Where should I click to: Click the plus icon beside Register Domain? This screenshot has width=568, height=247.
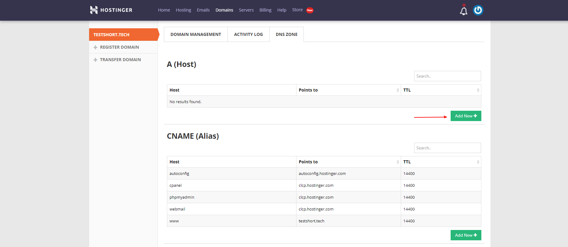coord(95,47)
